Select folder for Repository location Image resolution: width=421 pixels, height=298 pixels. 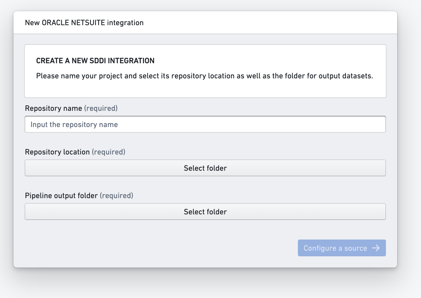[x=205, y=168]
